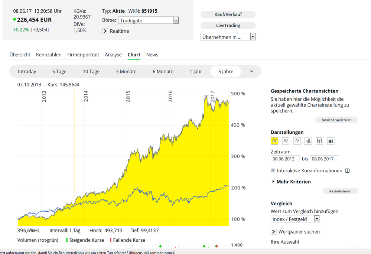Click the Wertpapier suchen arrow toggle
The image size is (371, 254).
pos(273,231)
